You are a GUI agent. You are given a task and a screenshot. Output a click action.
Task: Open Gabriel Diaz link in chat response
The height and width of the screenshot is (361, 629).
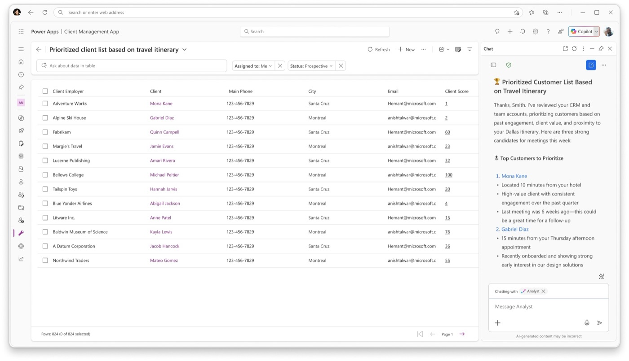pos(515,229)
